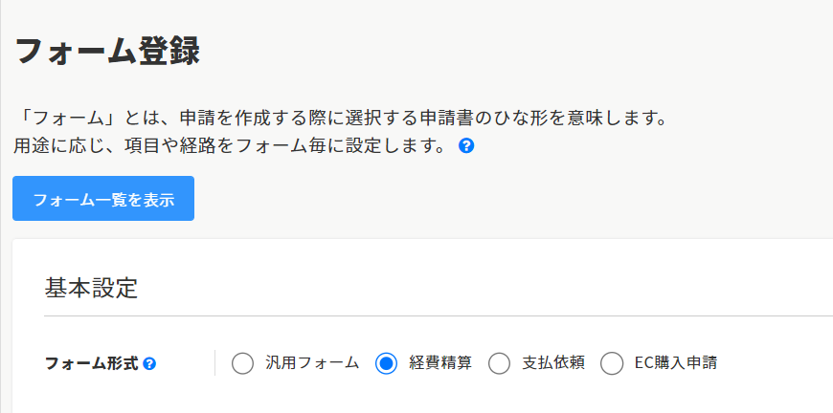Click the フォーム登録 page heading

point(106,51)
